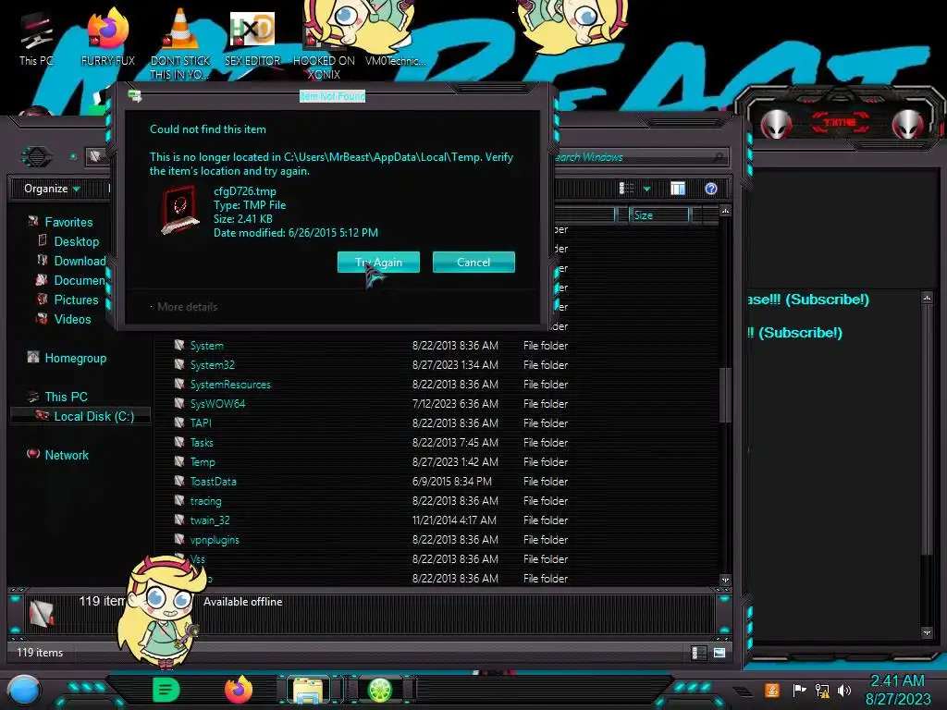Open the HxD editor desktop shortcut
Image resolution: width=947 pixels, height=710 pixels.
coord(252,37)
